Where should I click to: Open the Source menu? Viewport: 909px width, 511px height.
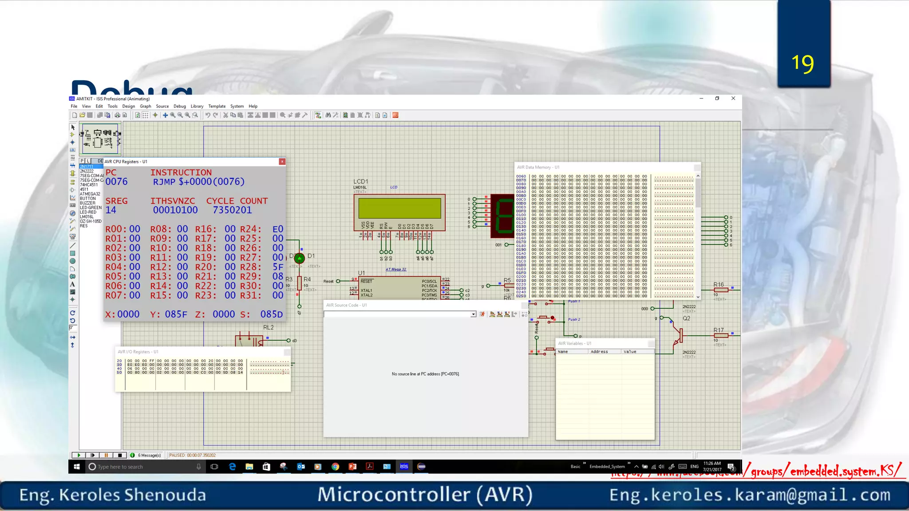tap(162, 106)
